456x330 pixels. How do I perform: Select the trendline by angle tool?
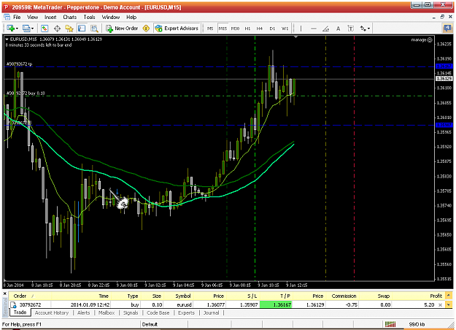tap(326, 28)
